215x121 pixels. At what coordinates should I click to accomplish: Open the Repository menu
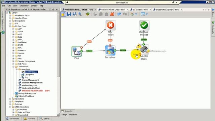point(24,6)
